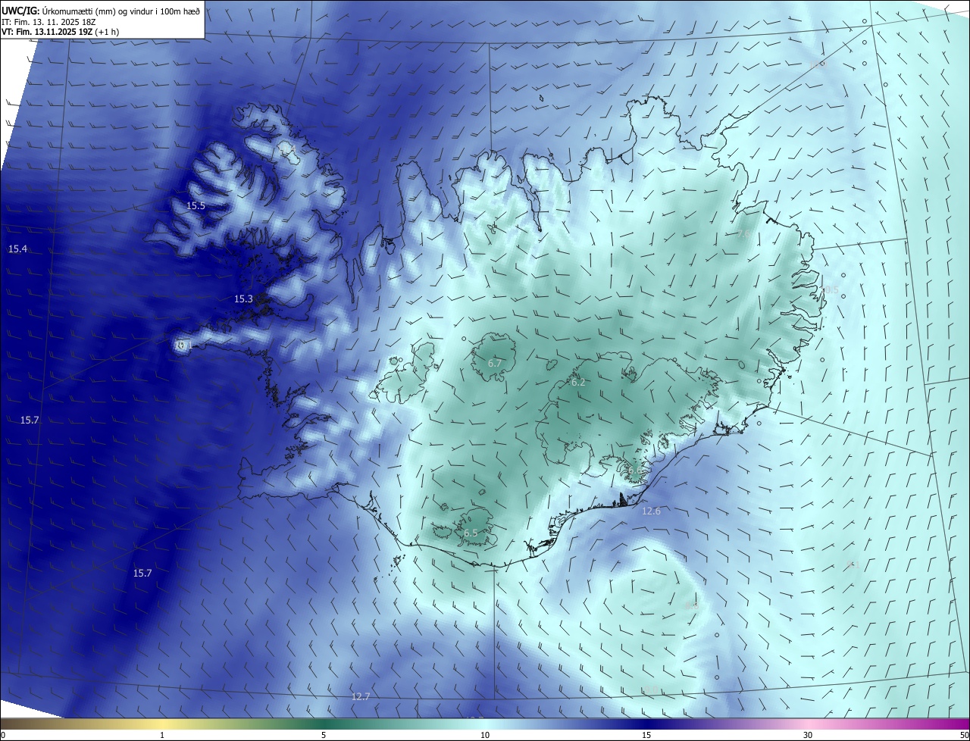Click the '1' tick on the colour scale
This screenshot has height=741, width=970.
tap(162, 735)
